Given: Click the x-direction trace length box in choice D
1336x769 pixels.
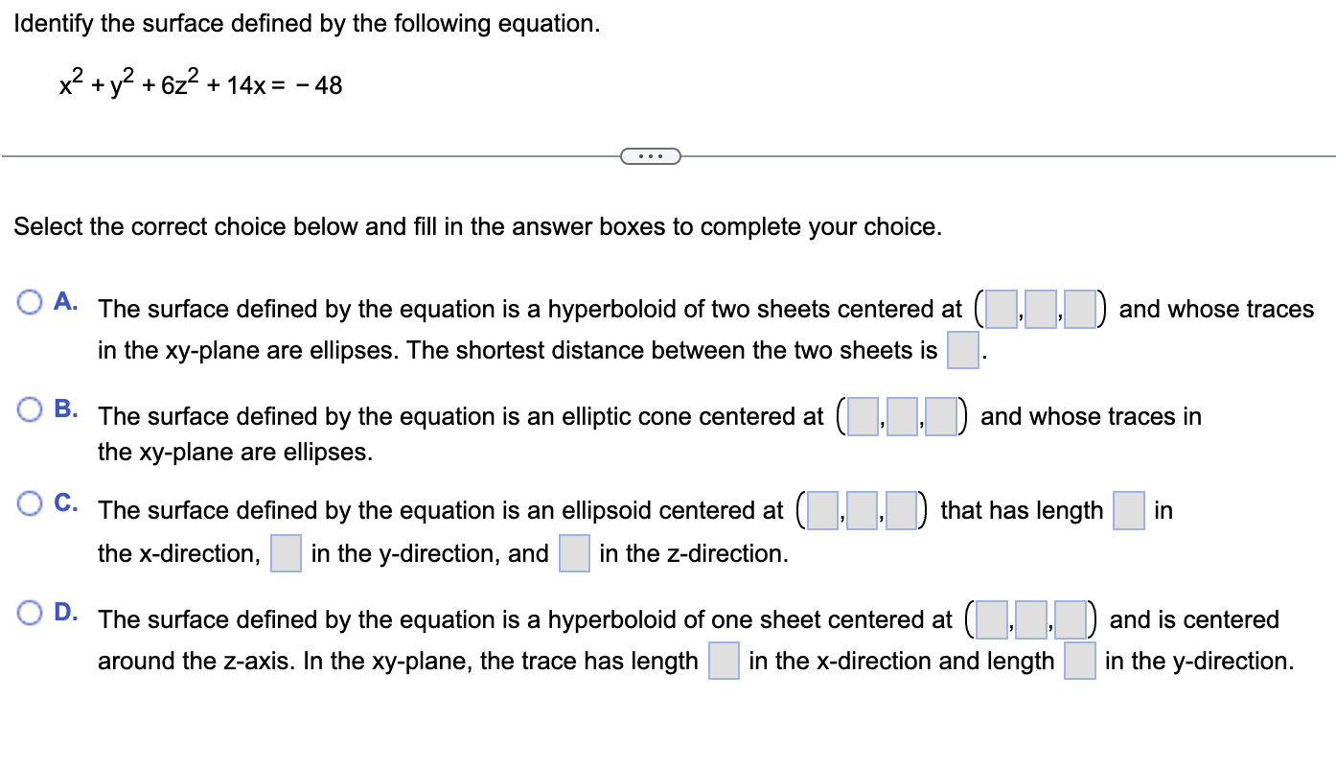Looking at the screenshot, I should 723,661.
